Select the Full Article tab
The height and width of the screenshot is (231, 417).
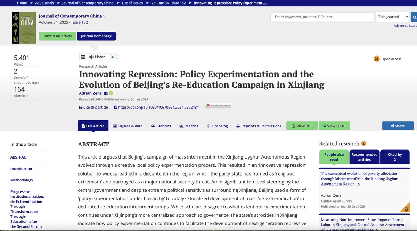coord(93,126)
